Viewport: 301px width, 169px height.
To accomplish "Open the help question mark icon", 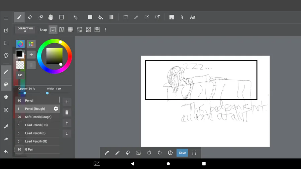I will pyautogui.click(x=170, y=153).
